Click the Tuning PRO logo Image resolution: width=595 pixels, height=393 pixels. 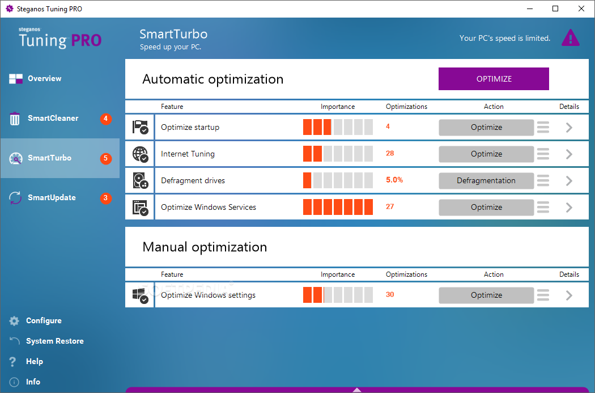pos(60,37)
